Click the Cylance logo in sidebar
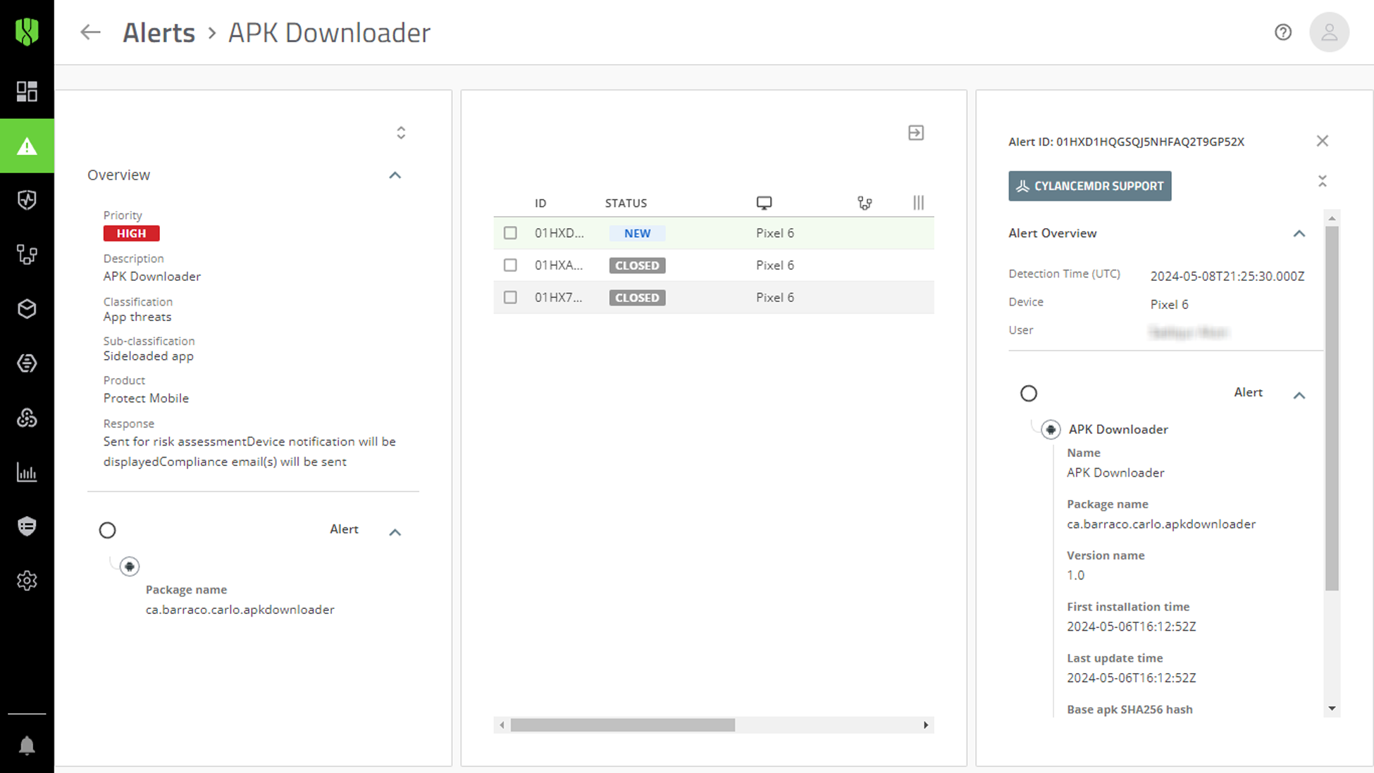The image size is (1374, 773). pyautogui.click(x=27, y=32)
